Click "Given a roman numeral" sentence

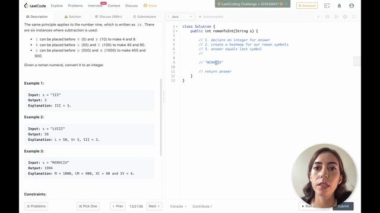[x=64, y=65]
